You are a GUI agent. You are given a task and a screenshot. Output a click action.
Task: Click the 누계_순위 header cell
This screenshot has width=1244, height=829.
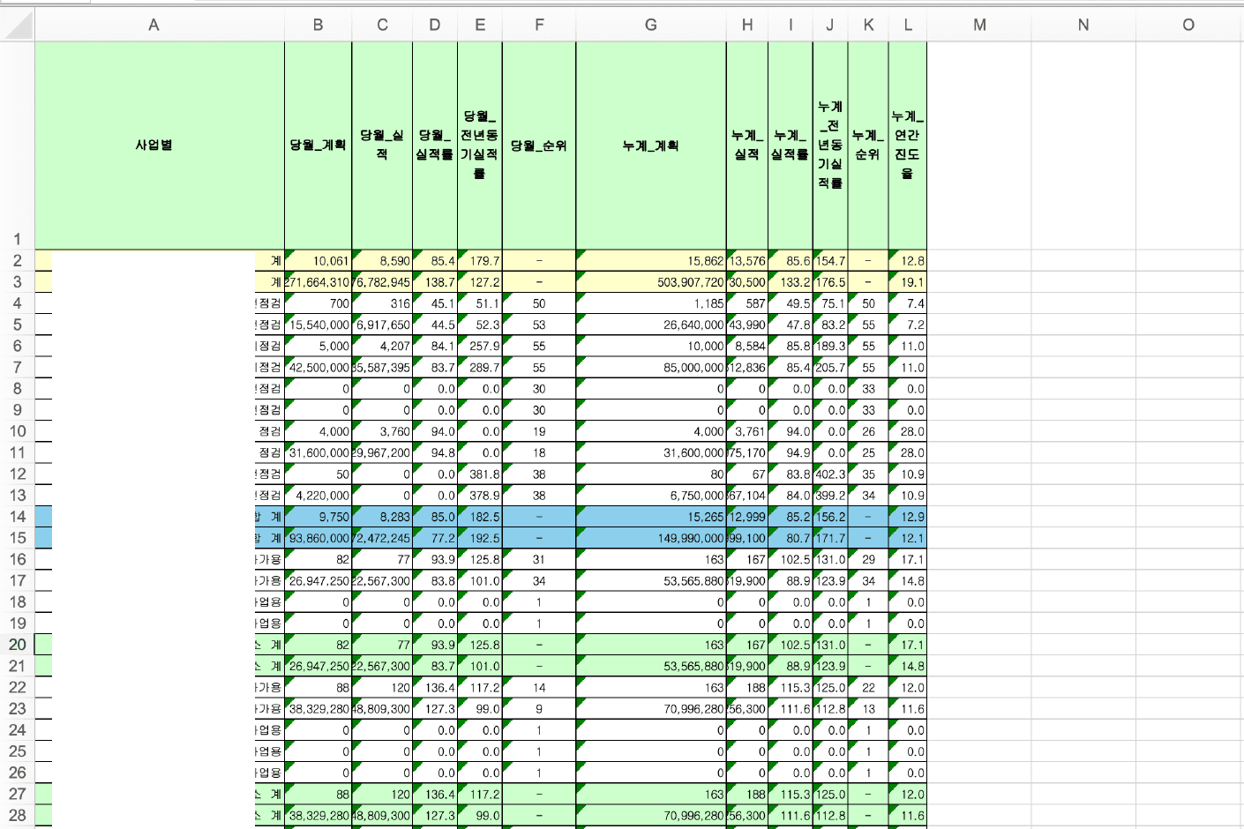pyautogui.click(x=868, y=146)
